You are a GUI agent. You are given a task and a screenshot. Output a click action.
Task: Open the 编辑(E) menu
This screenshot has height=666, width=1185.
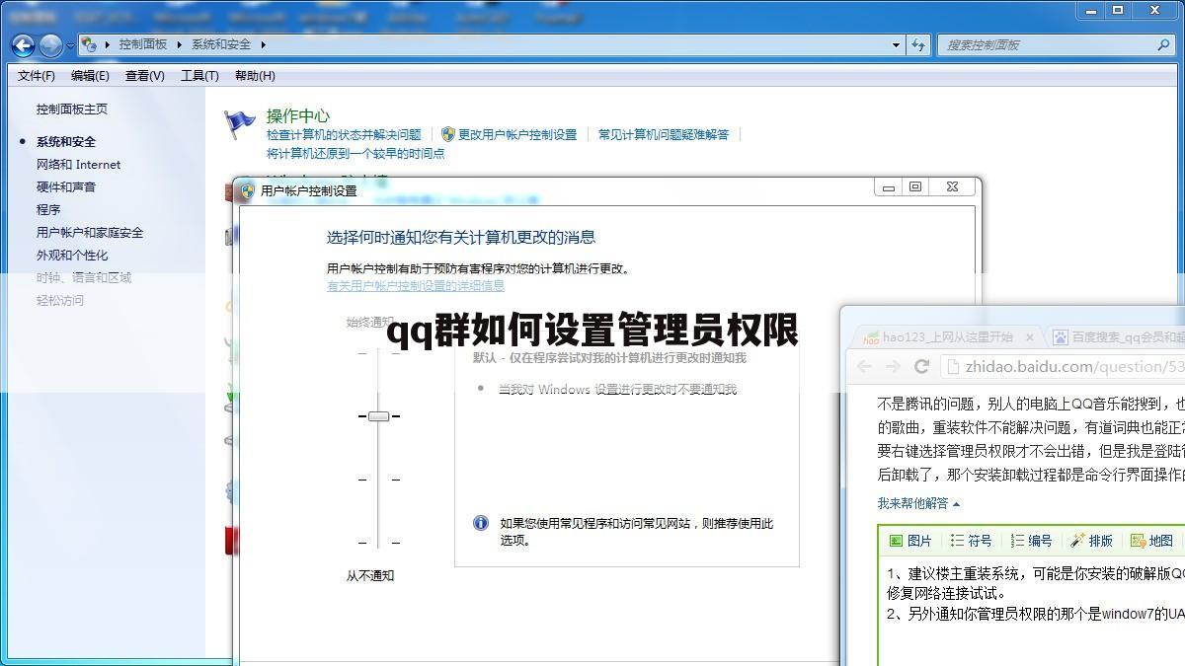[x=90, y=76]
